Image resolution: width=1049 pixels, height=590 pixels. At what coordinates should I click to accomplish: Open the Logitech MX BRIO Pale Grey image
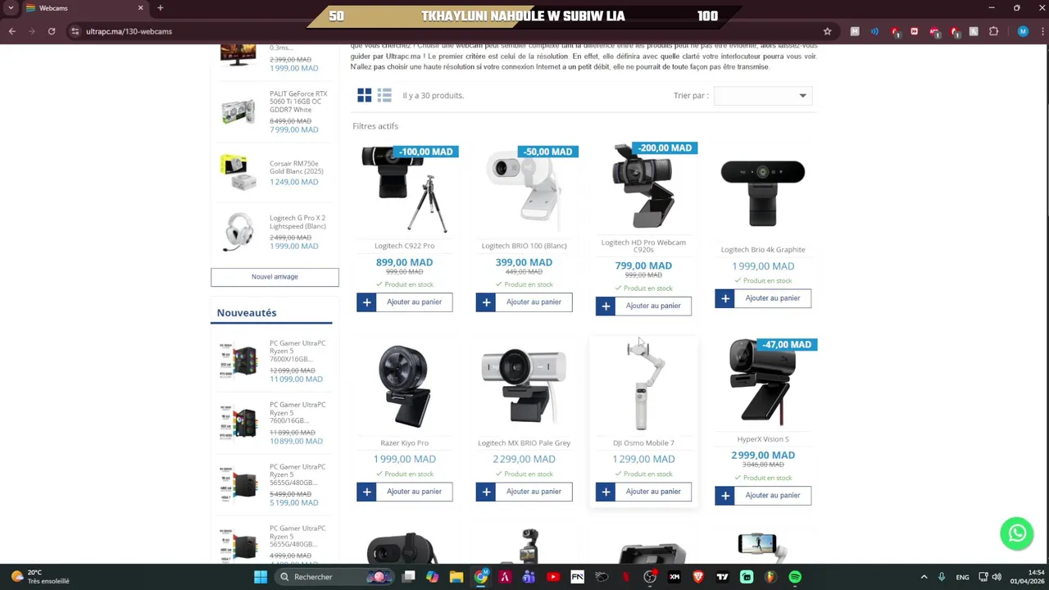(524, 385)
